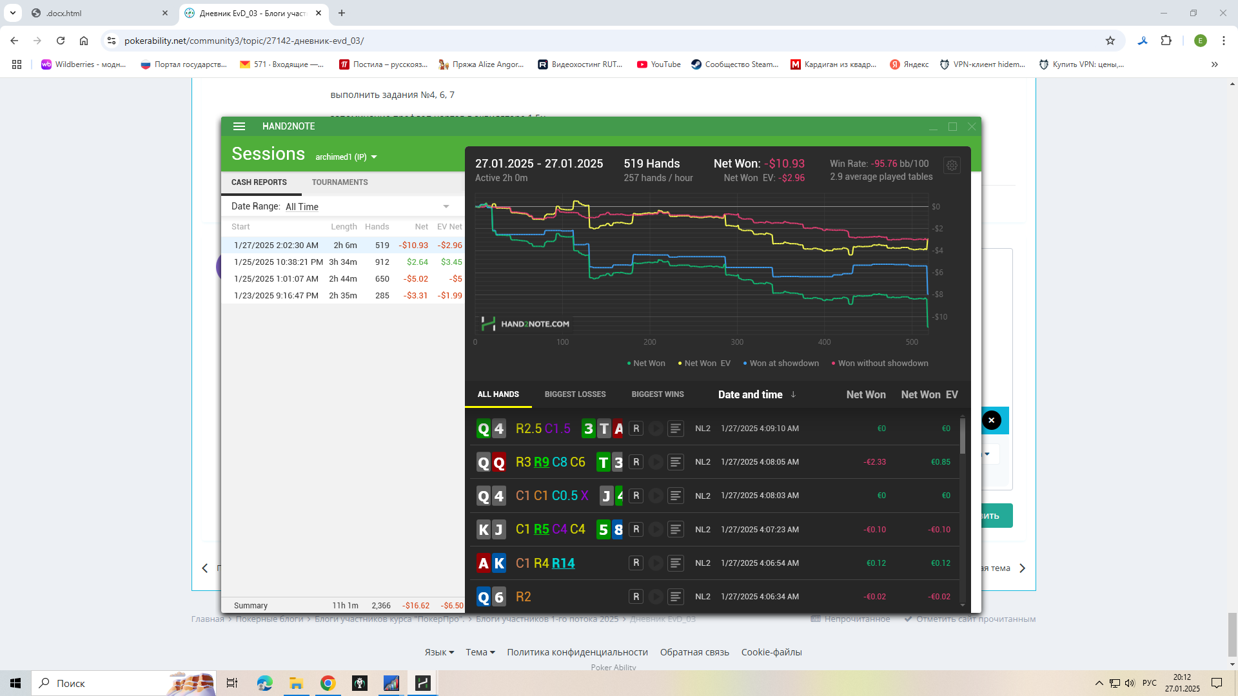Select the 1/23/2025 9:16:47 PM session

[343, 296]
